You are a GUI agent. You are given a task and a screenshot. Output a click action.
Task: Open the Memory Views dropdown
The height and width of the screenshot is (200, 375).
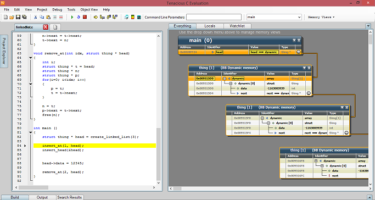321,17
